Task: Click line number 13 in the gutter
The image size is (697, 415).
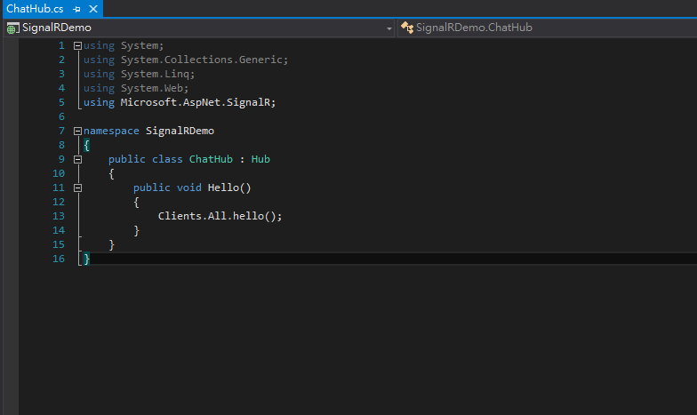Action: [59, 216]
